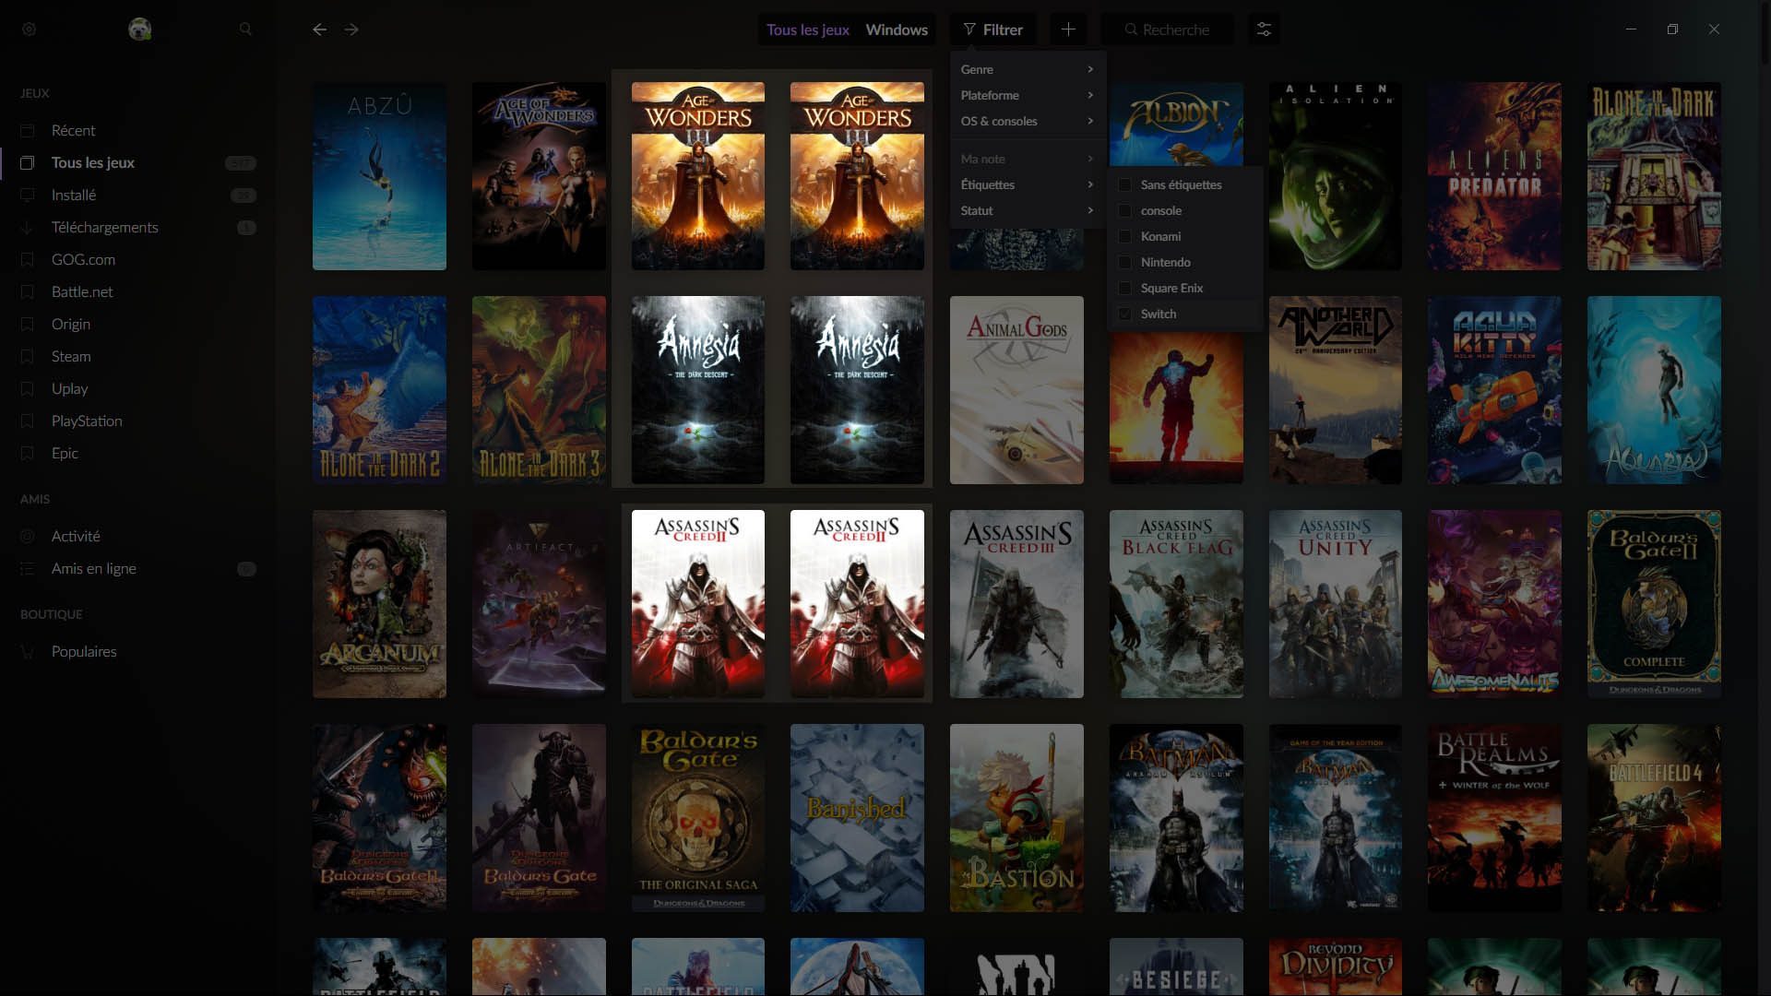Screen dimensions: 1771x996
Task: Open the Steam library link
Action: [138, 357]
